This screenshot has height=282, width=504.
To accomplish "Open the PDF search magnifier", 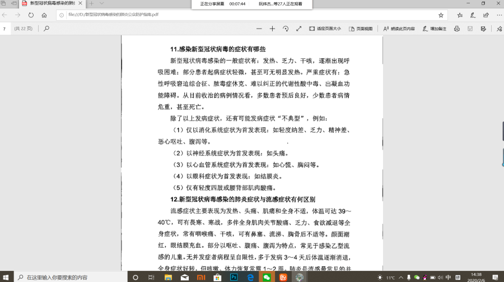I will [46, 28].
